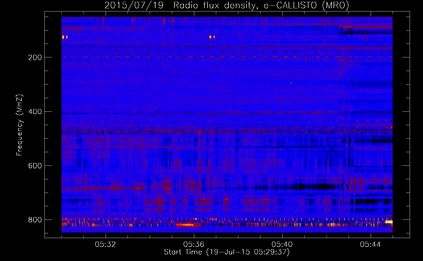Viewport: 423px width, 261px height.
Task: Click the 200 frequency tick label
Action: coord(35,57)
